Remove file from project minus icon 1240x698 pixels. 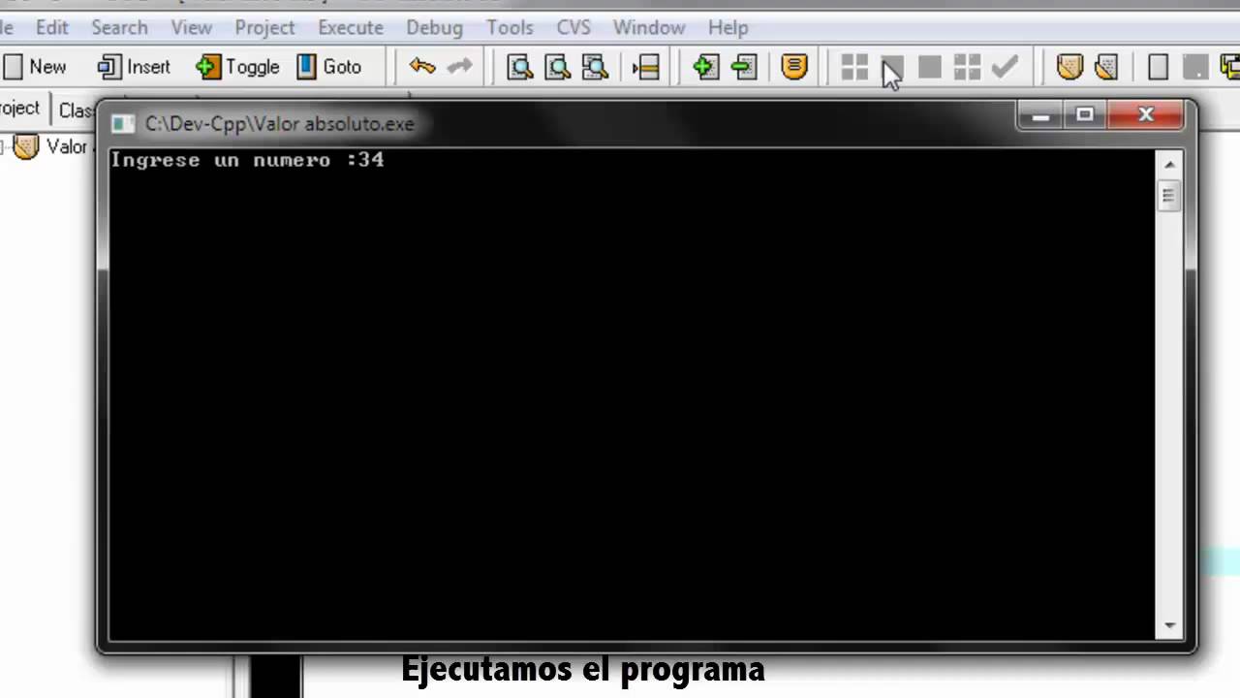tap(743, 66)
